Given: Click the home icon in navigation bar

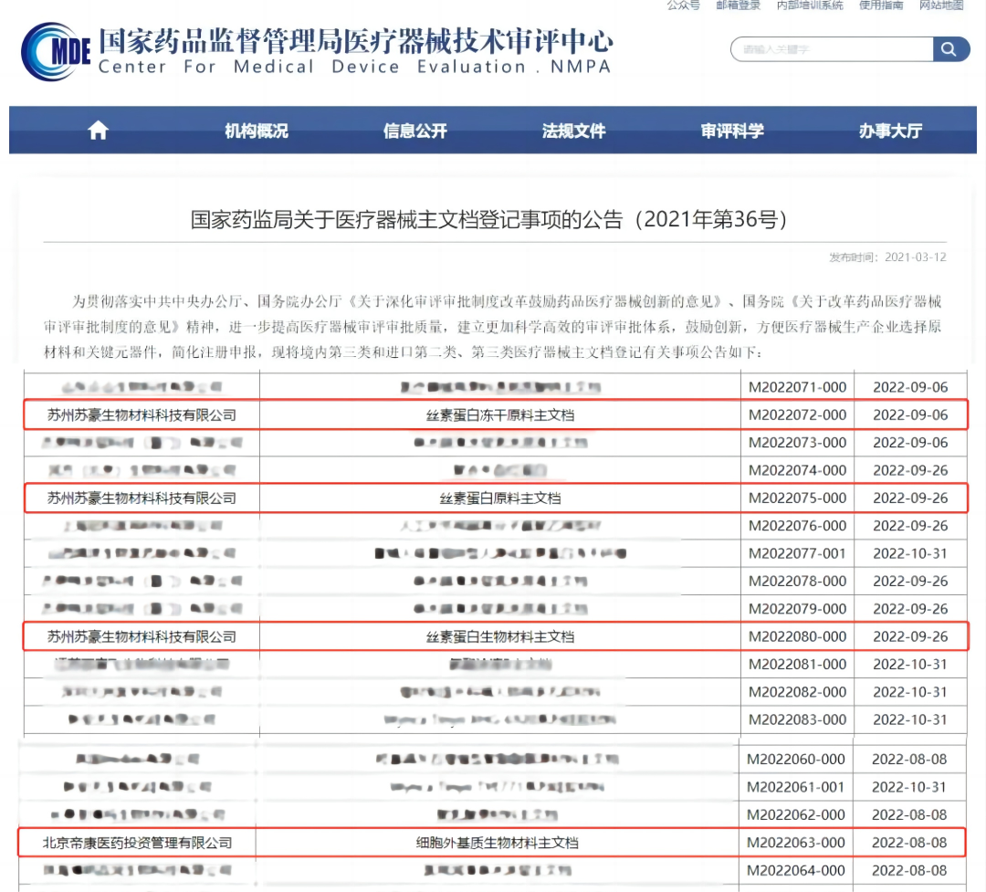Looking at the screenshot, I should coord(98,131).
